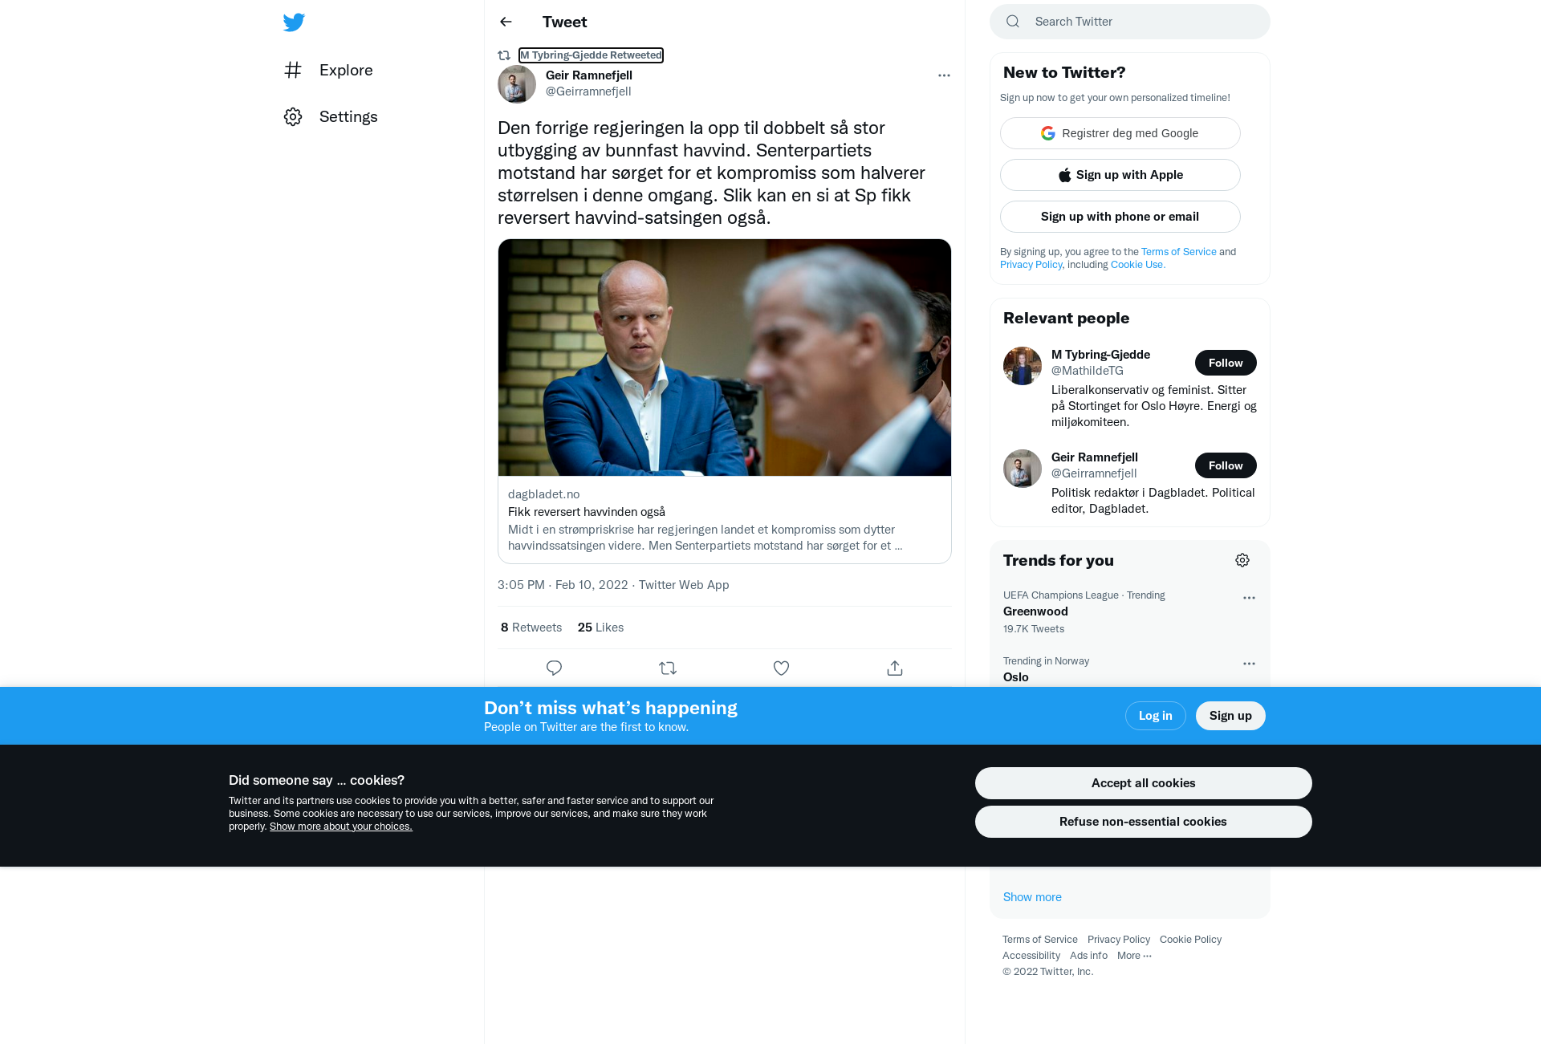Viewport: 1541px width, 1044px height.
Task: Follow M Tybring-Gjedde
Action: click(1226, 363)
